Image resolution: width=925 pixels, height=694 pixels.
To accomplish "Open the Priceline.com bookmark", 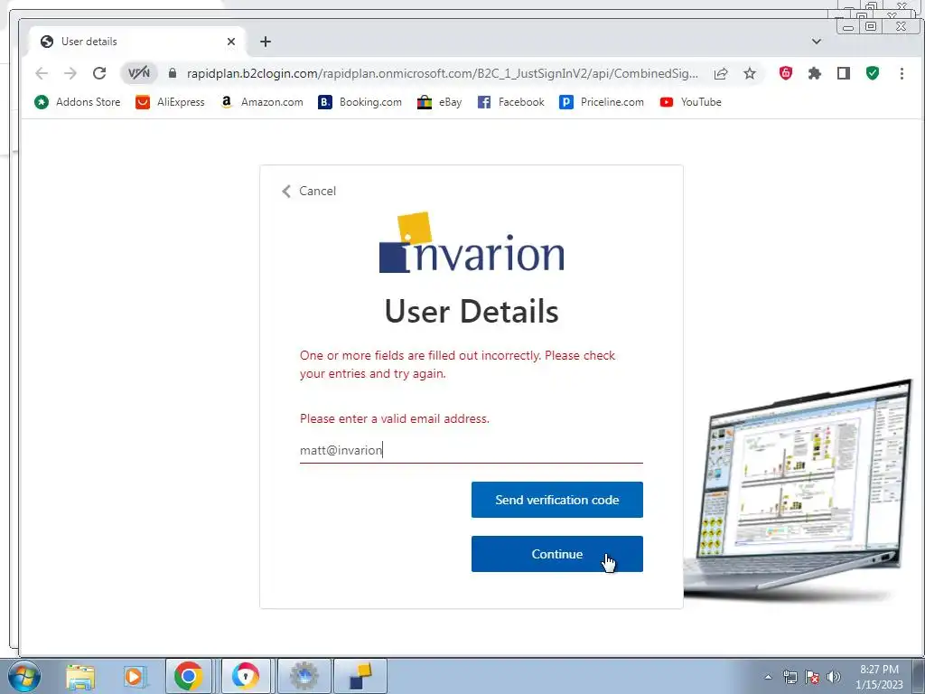I will coord(602,102).
